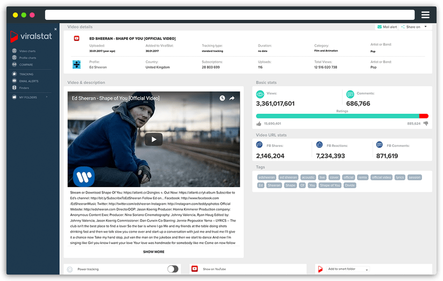The width and height of the screenshot is (443, 281).
Task: Select the acoustic tag
Action: [x=308, y=178]
